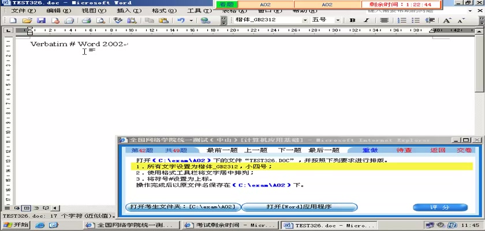Click the 返回 link in the exam window

[438, 150]
